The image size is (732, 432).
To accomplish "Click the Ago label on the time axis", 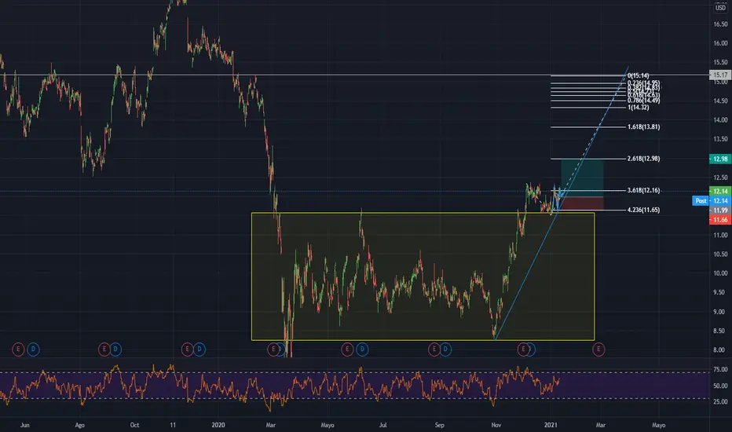I will tap(80, 425).
